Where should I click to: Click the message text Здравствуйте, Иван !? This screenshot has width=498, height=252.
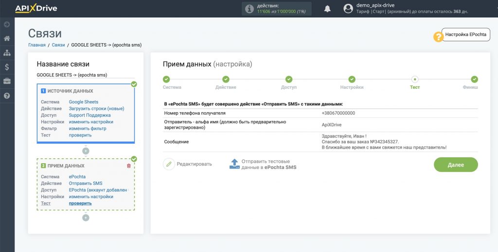(x=344, y=136)
